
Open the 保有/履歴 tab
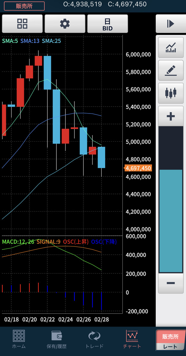tap(56, 339)
